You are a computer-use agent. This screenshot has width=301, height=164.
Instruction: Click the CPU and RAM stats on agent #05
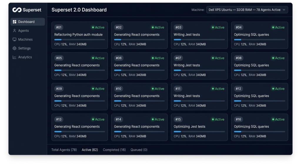pos(70,75)
